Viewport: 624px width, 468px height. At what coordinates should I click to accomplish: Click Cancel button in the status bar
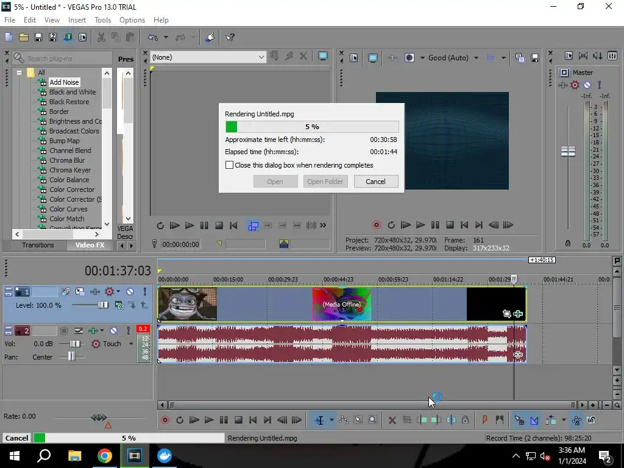16,438
